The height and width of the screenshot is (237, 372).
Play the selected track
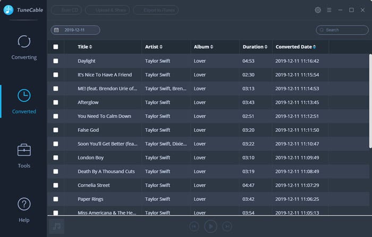210,226
